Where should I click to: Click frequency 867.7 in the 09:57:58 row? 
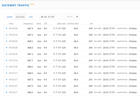[30, 60]
